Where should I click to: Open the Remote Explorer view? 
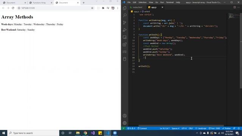124,37
